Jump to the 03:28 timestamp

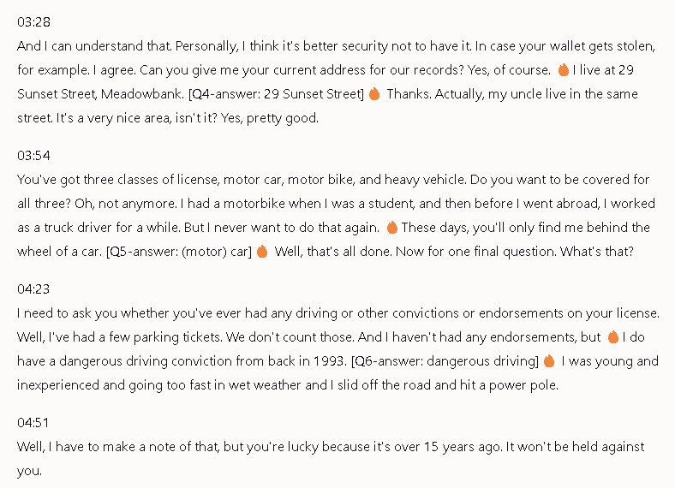pos(33,22)
